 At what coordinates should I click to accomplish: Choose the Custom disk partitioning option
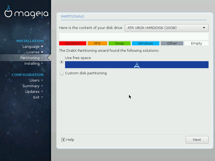click(62, 74)
